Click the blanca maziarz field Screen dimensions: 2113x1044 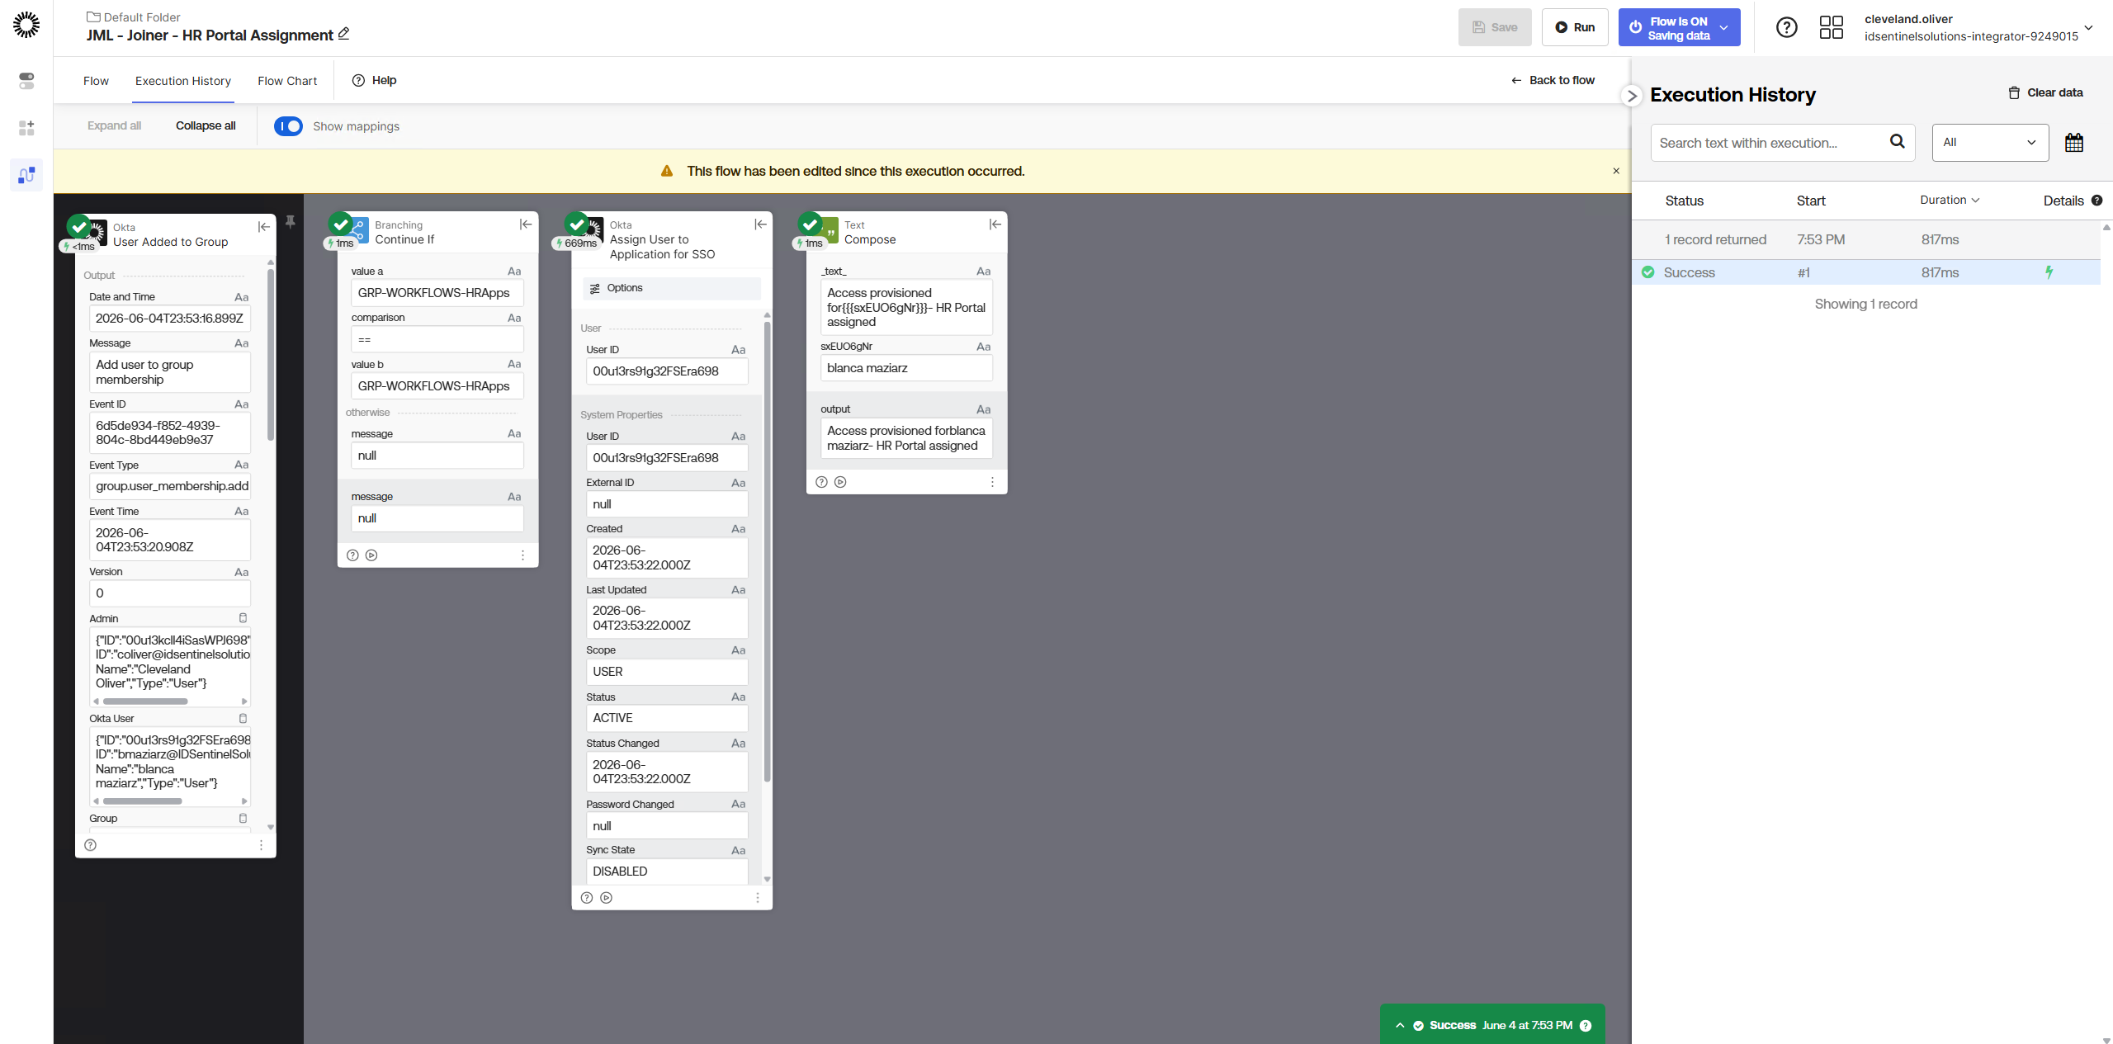[x=906, y=368]
